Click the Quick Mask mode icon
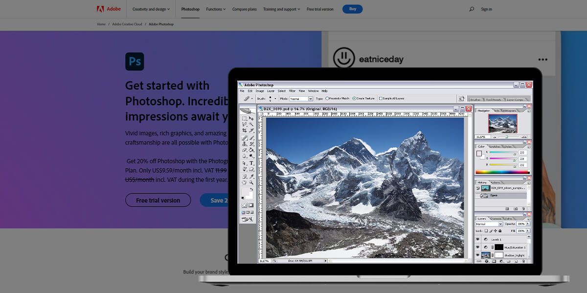The width and height of the screenshot is (587, 293). coord(251,205)
